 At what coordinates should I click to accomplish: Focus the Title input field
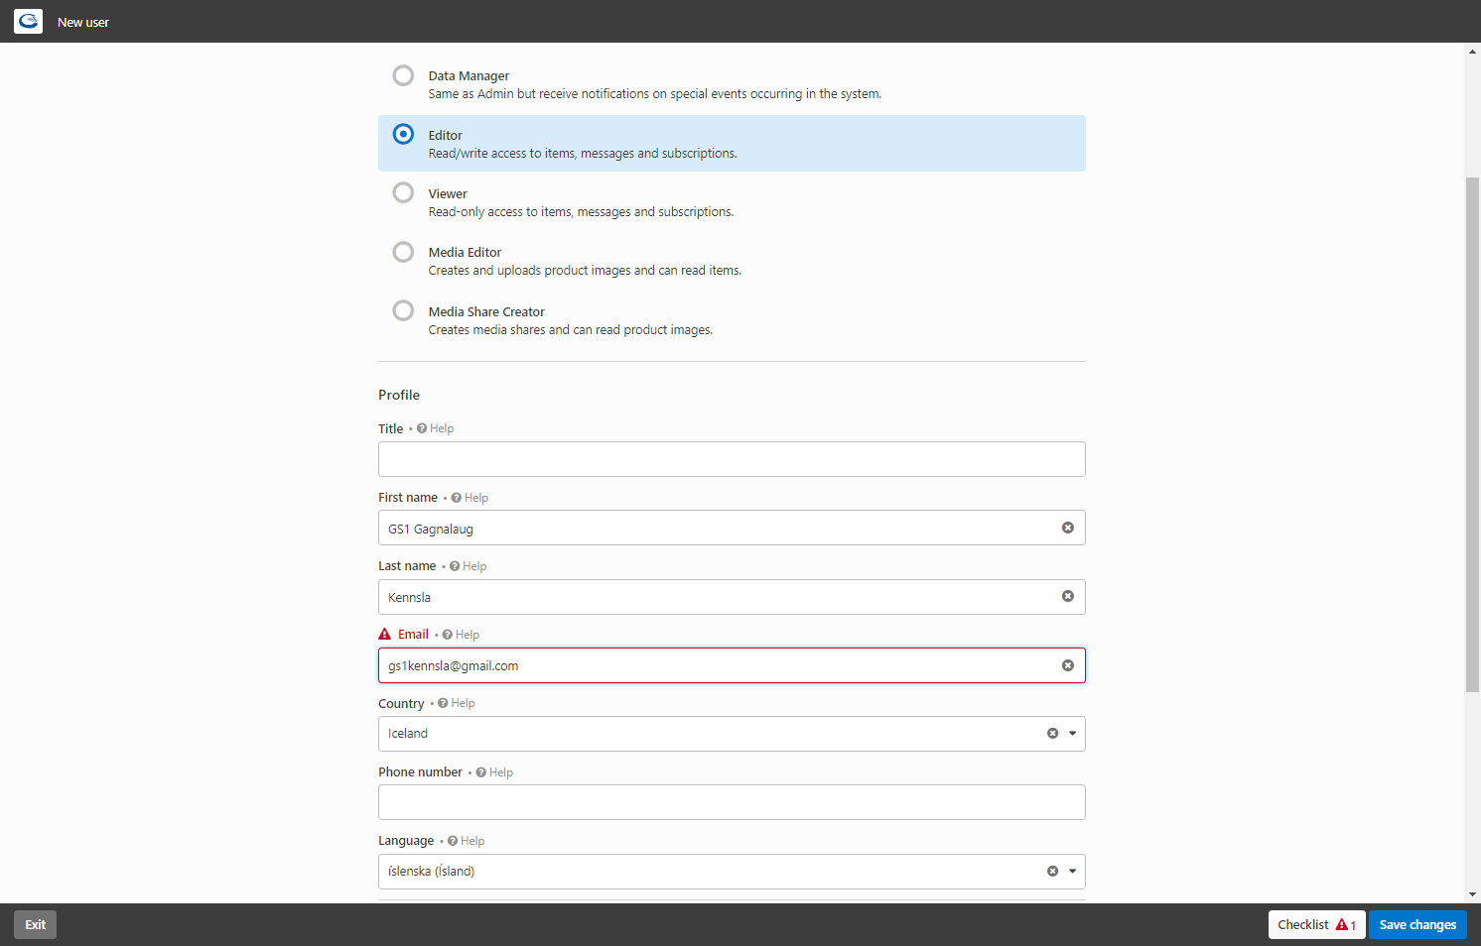[x=732, y=459]
